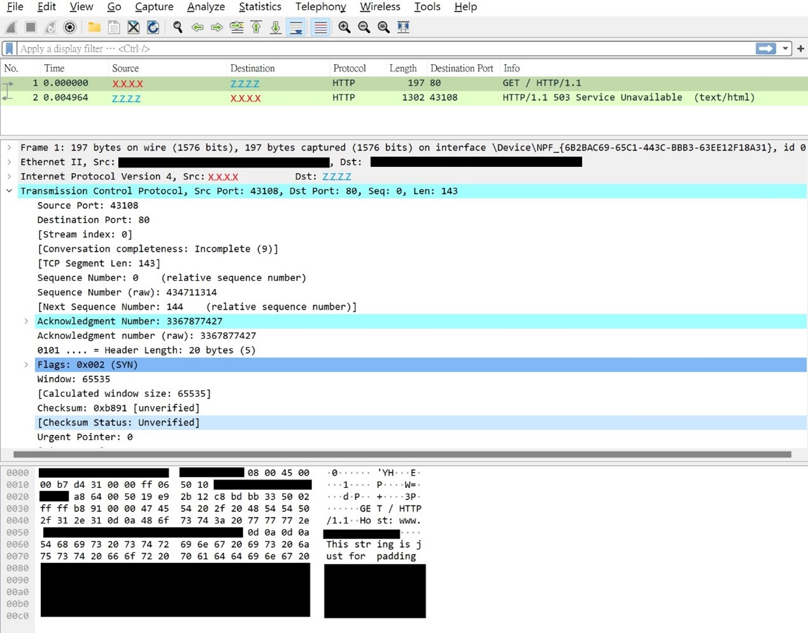The image size is (808, 633).
Task: Open the Analyze menu
Action: pyautogui.click(x=206, y=7)
